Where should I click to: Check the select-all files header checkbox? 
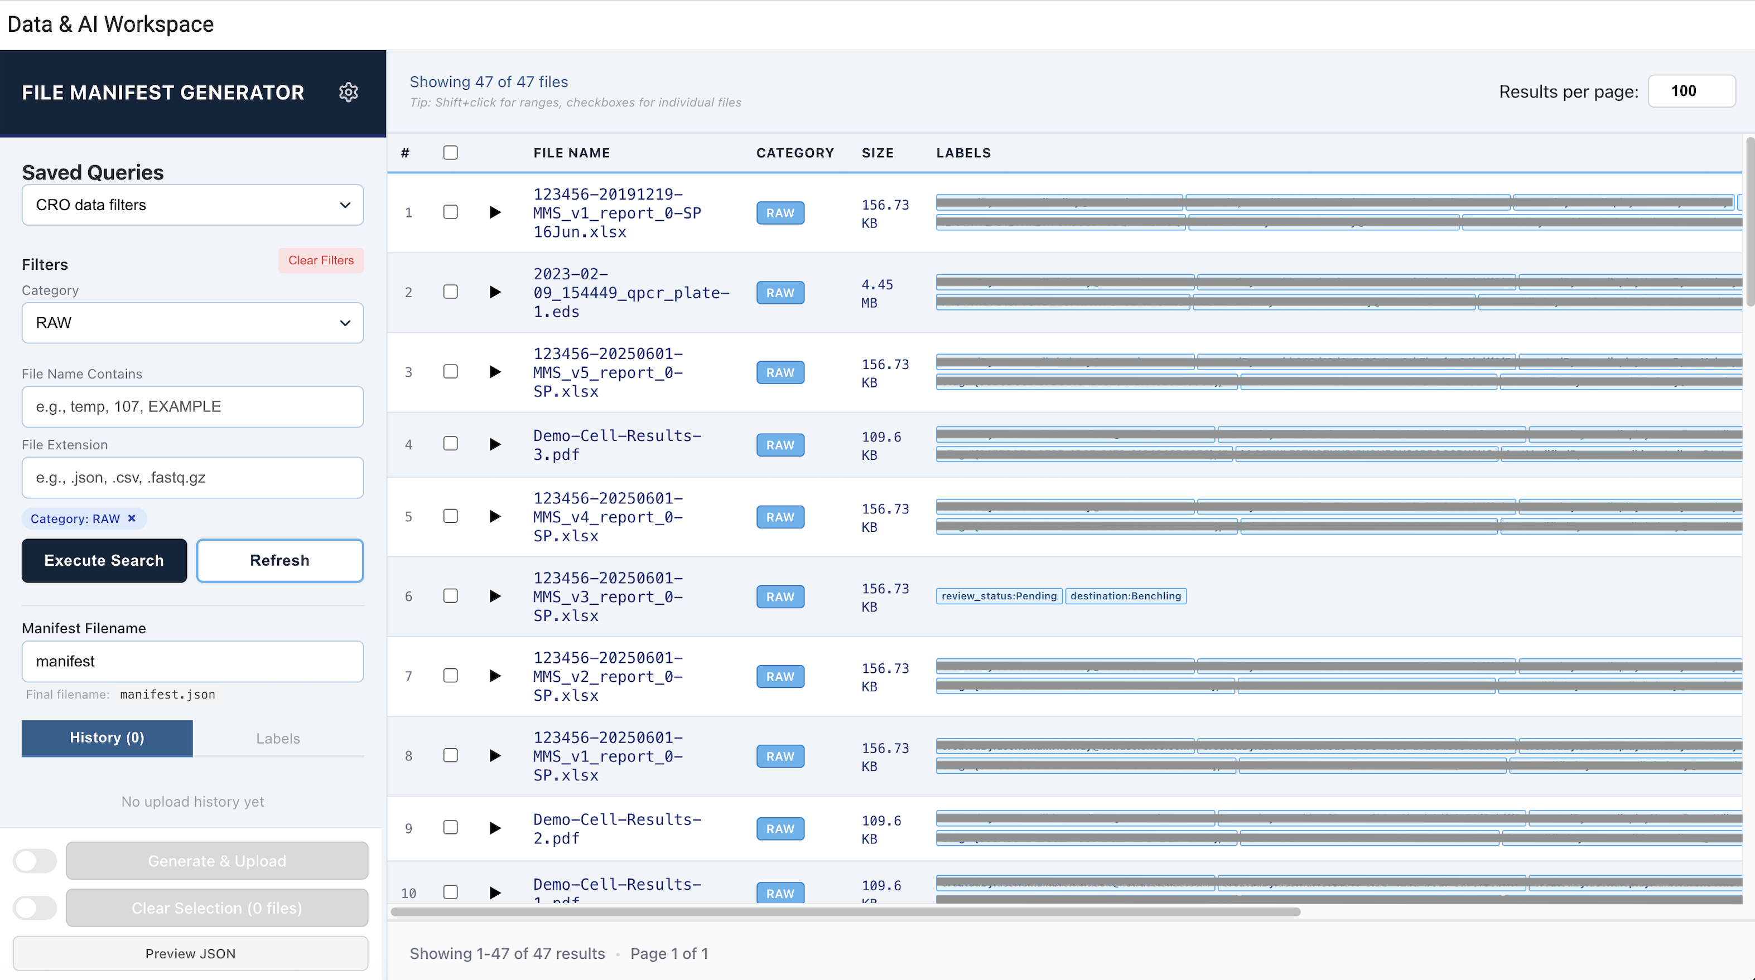coord(450,153)
